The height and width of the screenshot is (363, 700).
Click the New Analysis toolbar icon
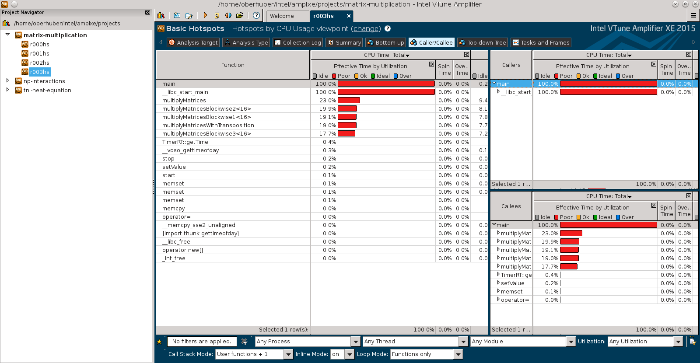217,15
